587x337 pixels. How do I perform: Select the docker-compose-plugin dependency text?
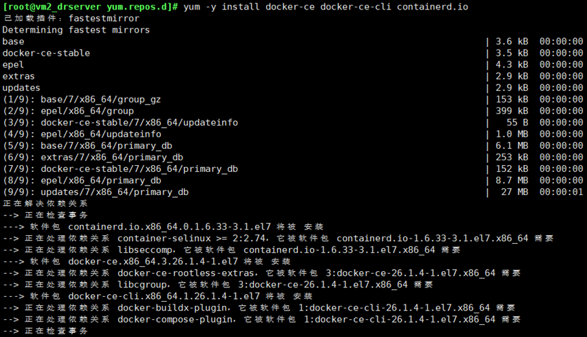coord(176,319)
